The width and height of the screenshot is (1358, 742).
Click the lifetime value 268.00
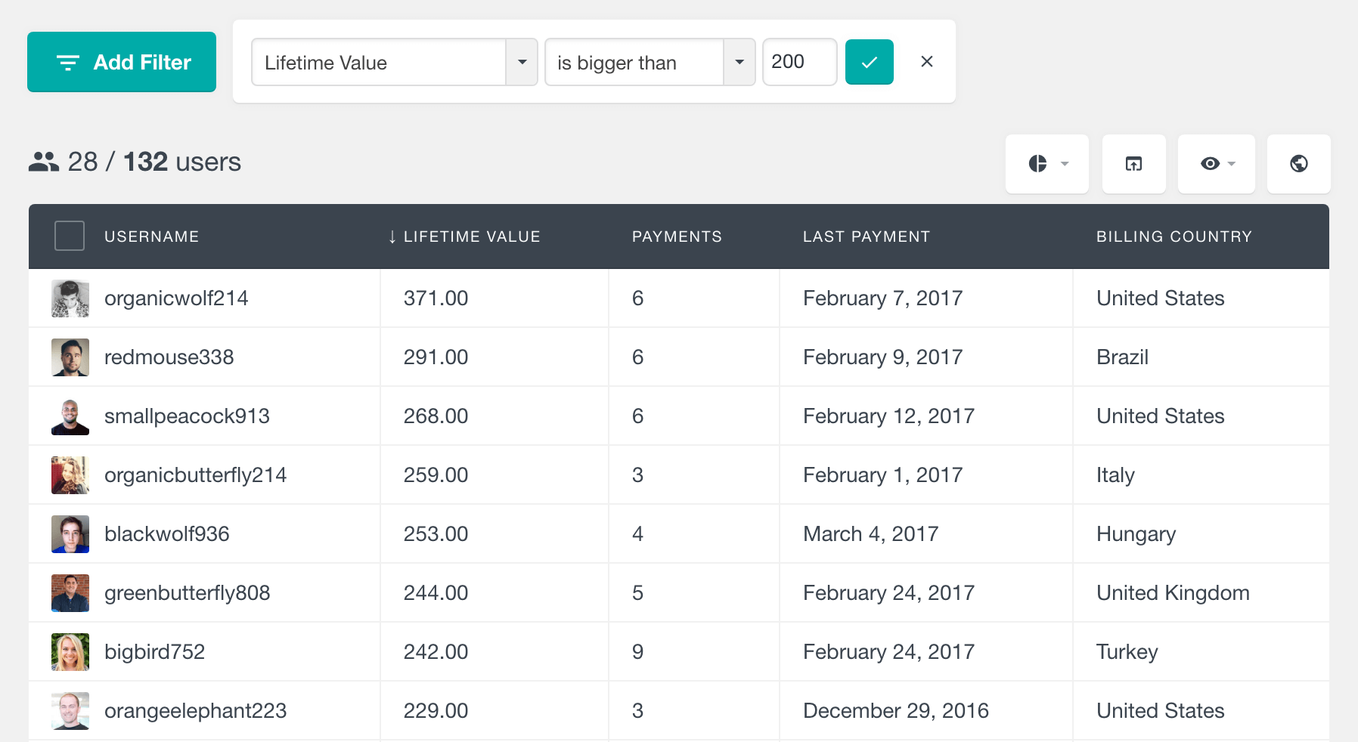[x=436, y=416]
